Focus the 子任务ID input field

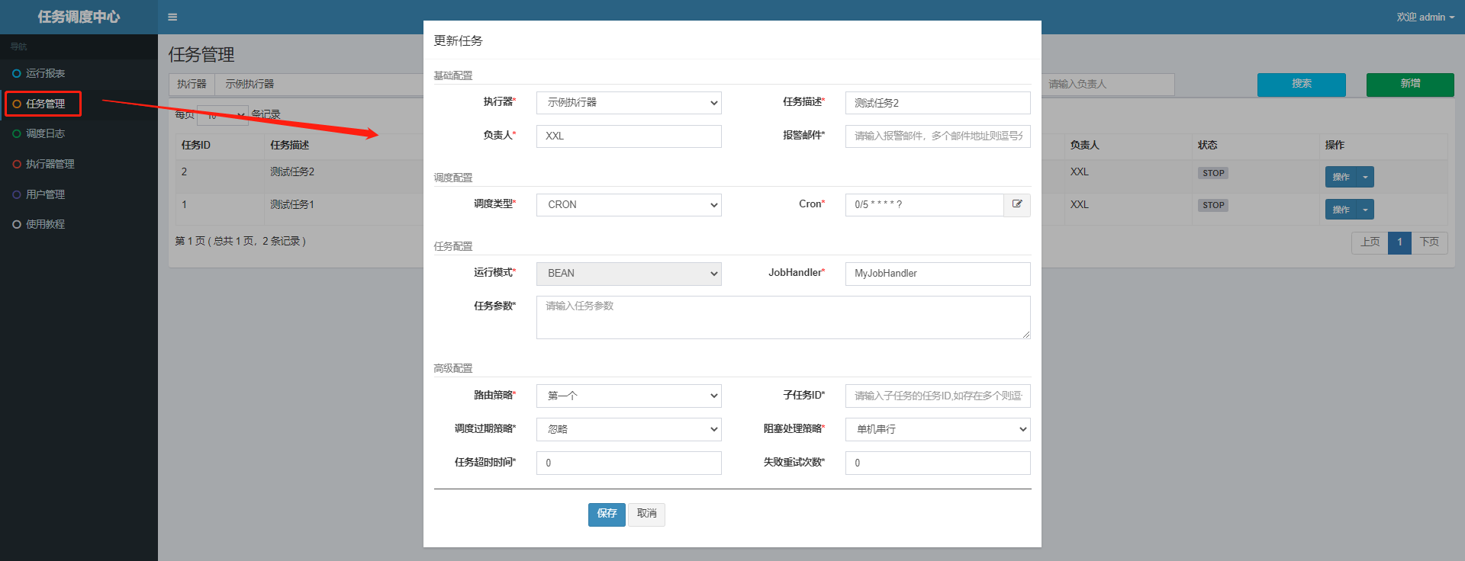point(938,396)
